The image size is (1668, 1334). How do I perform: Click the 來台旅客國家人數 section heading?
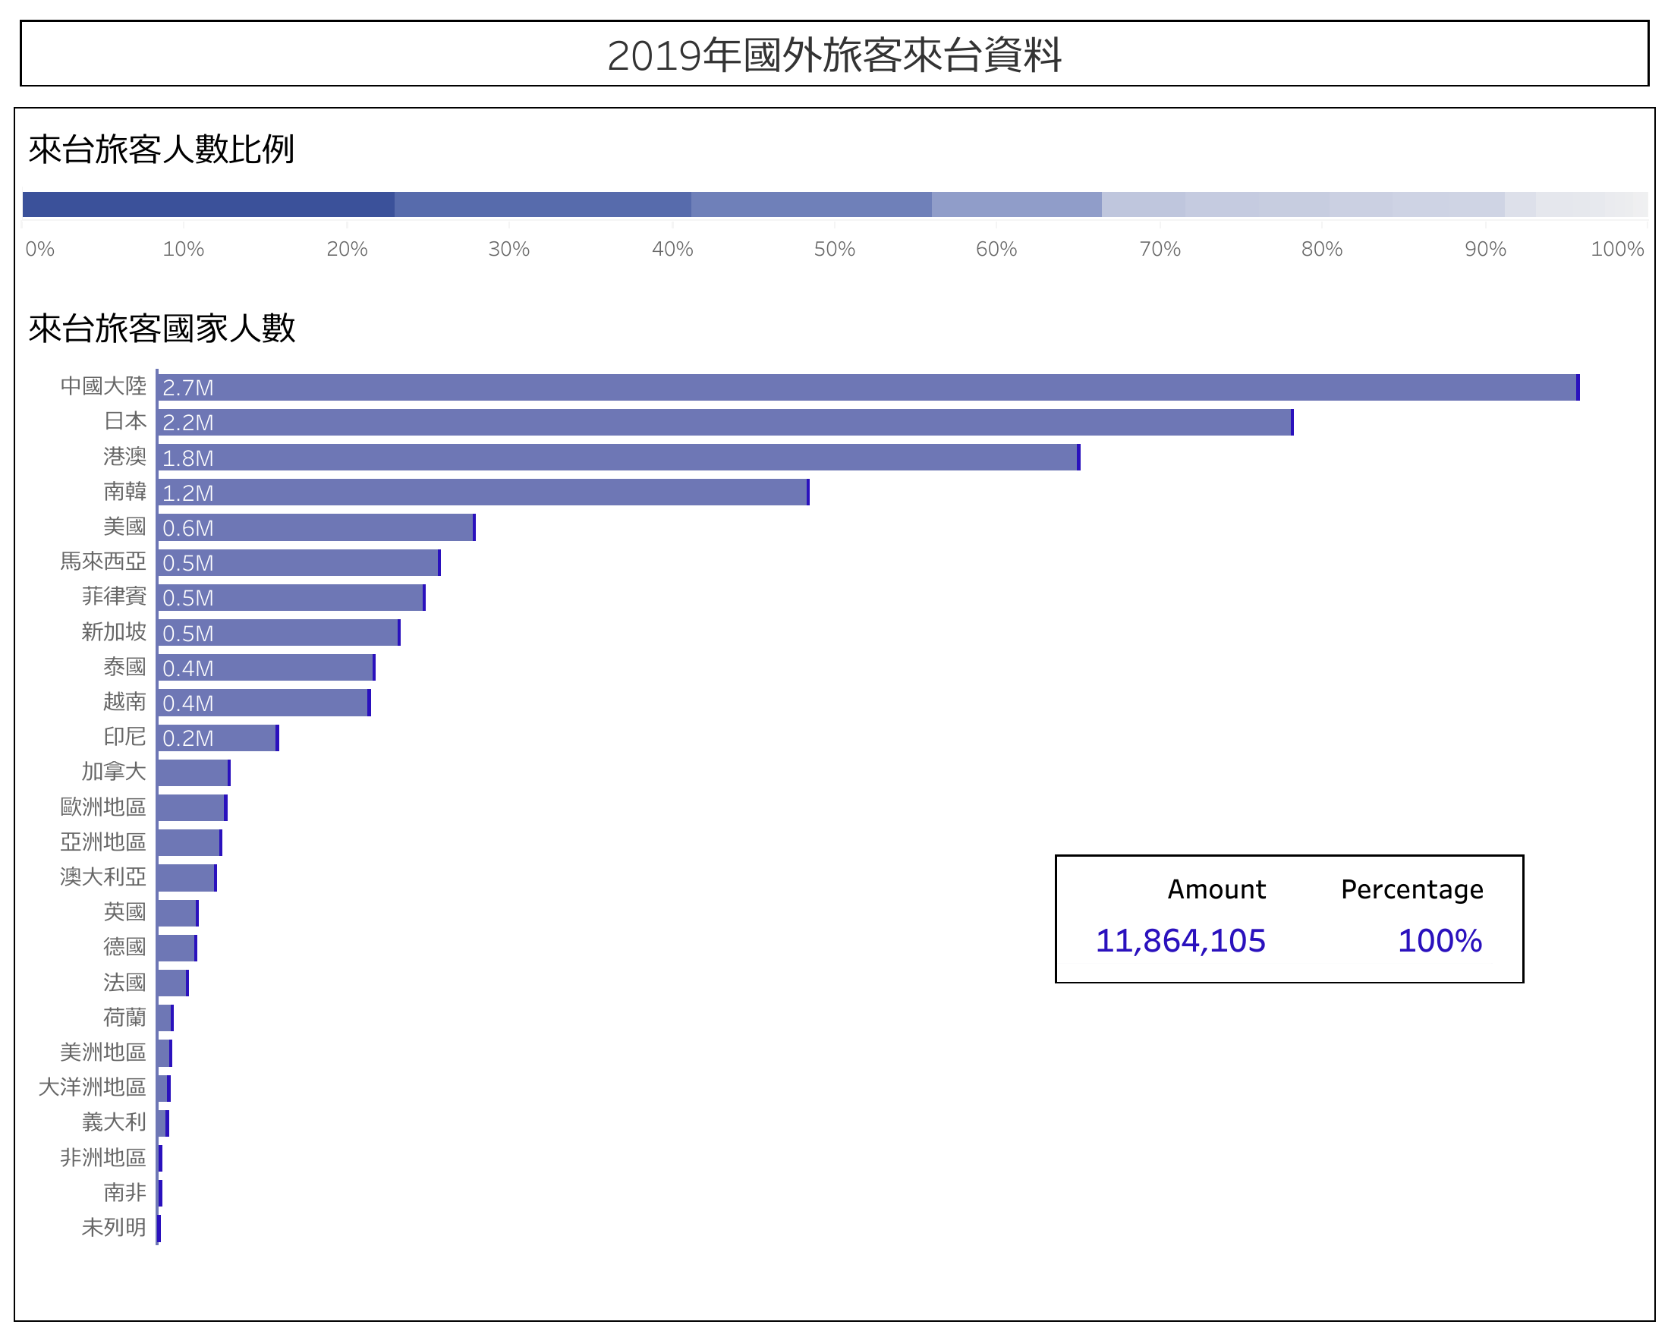click(162, 327)
